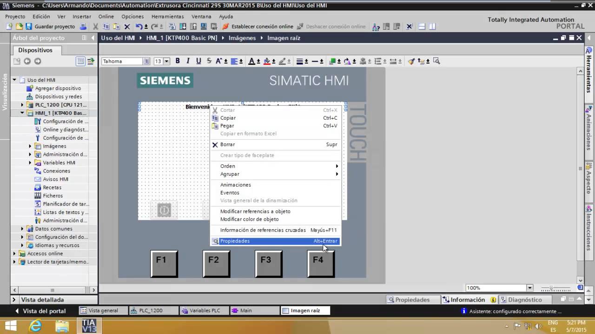
Task: Click the TIA V13 taskbar icon
Action: (89, 326)
